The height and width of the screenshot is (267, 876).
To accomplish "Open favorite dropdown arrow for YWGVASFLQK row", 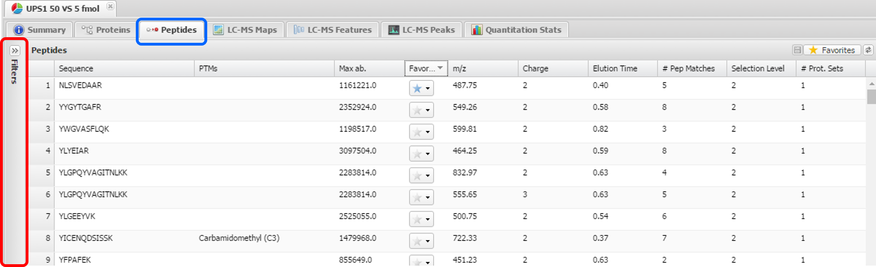I will pyautogui.click(x=427, y=132).
